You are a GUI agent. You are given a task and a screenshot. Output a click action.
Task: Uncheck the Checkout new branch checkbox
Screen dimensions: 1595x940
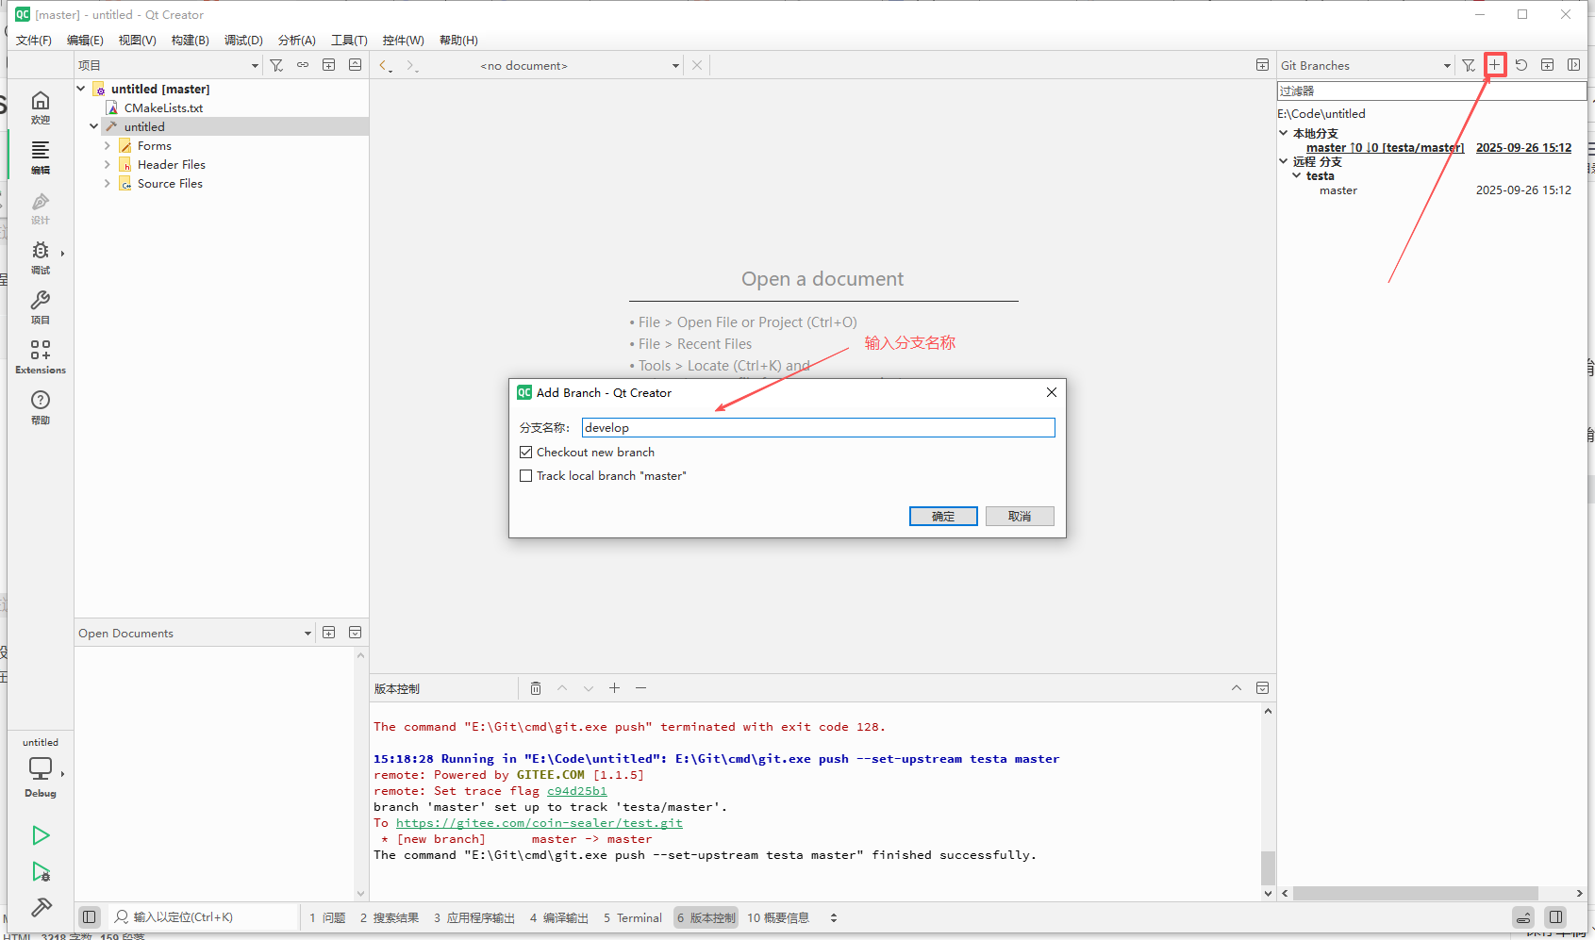[526, 452]
